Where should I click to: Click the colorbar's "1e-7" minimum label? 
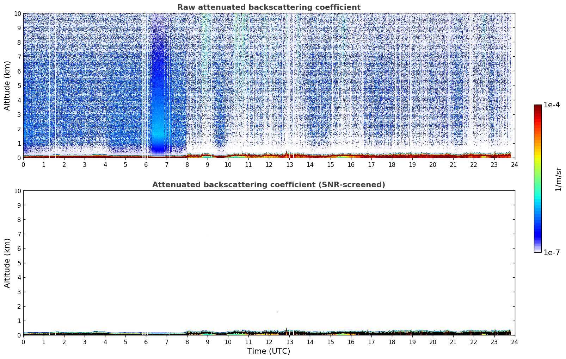coord(551,252)
